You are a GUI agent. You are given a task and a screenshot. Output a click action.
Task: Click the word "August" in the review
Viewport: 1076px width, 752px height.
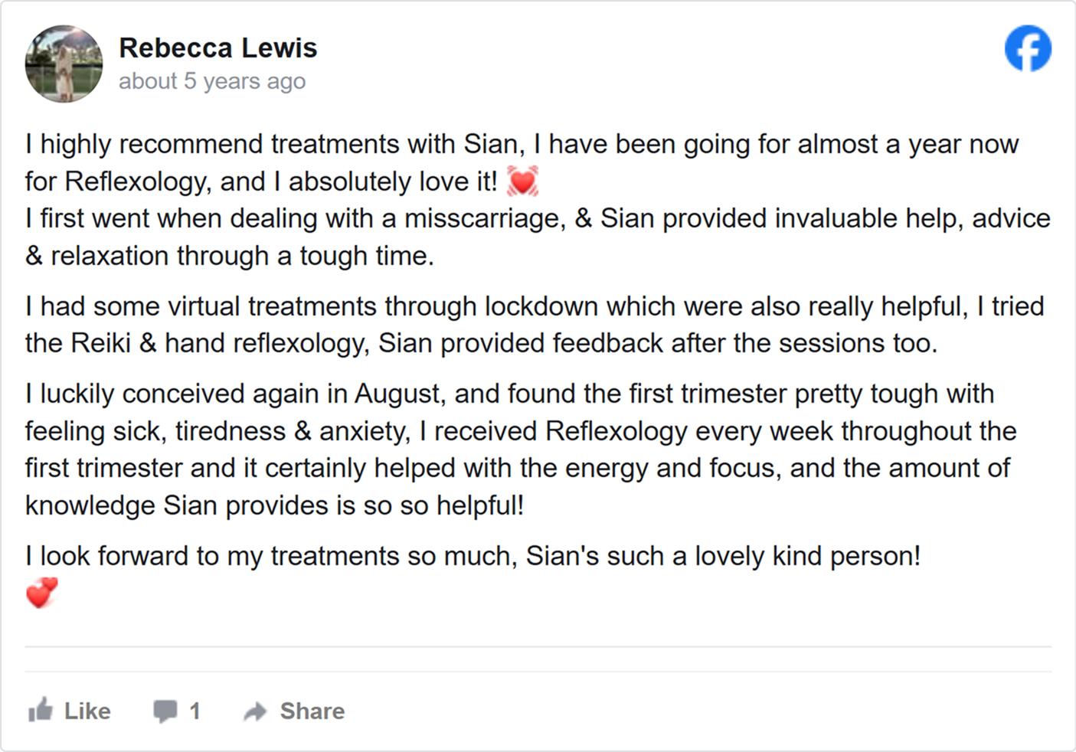(x=399, y=394)
